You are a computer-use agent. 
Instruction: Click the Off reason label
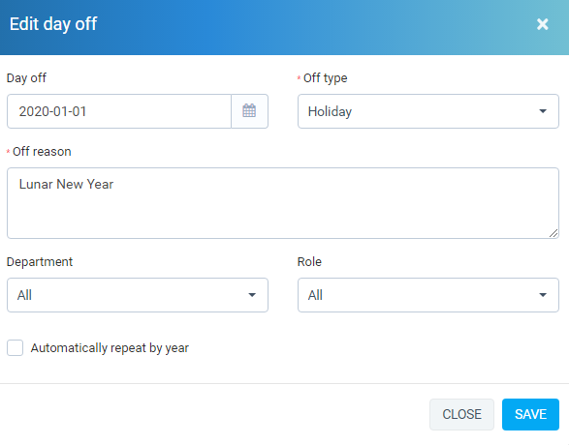42,151
